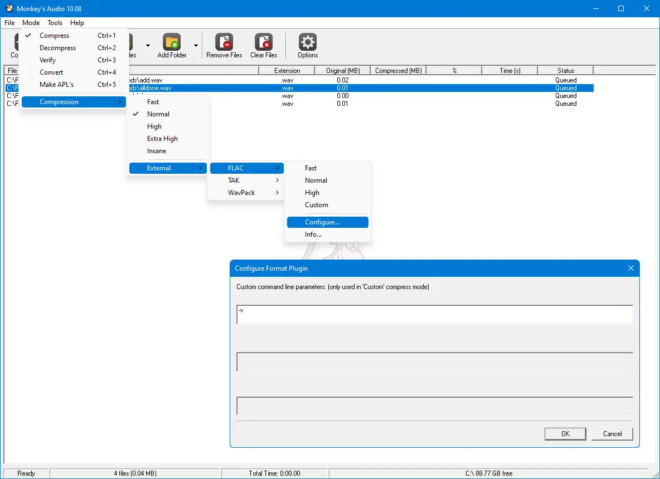Sort by the Original (MB) column header

pyautogui.click(x=343, y=71)
